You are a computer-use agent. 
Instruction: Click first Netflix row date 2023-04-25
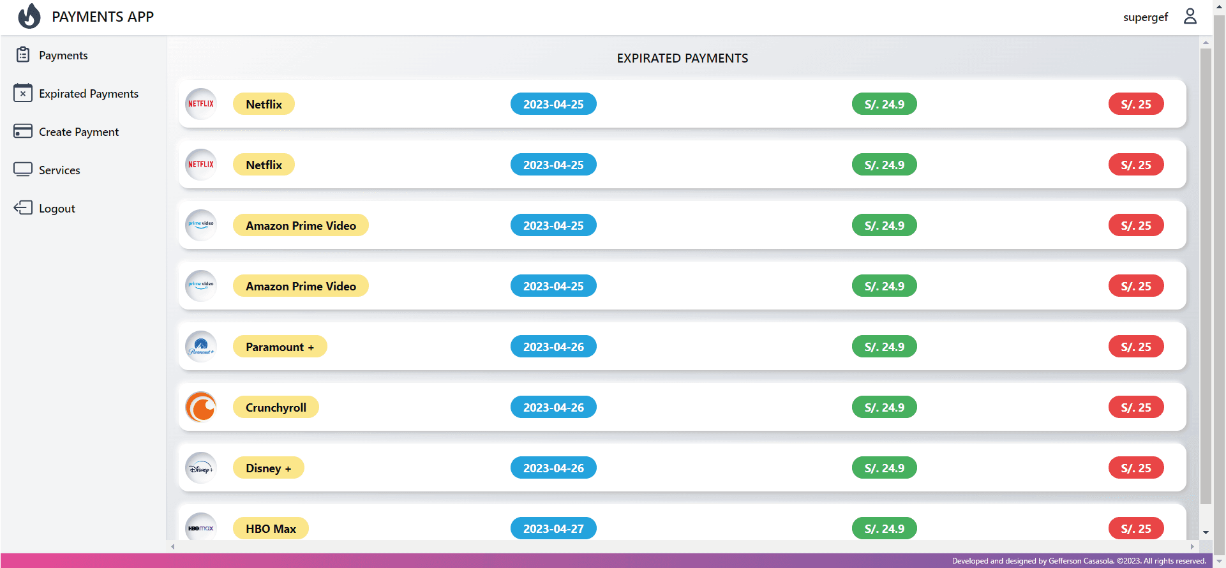pos(553,104)
